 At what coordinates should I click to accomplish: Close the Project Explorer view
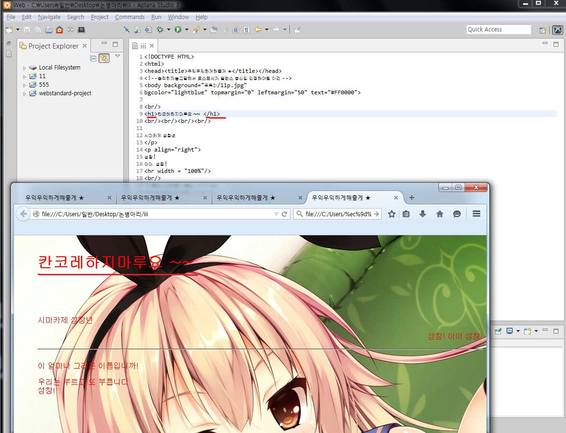click(84, 46)
